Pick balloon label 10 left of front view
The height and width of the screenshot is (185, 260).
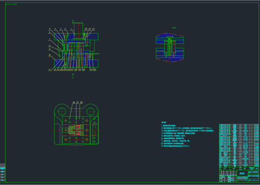pos(49,55)
